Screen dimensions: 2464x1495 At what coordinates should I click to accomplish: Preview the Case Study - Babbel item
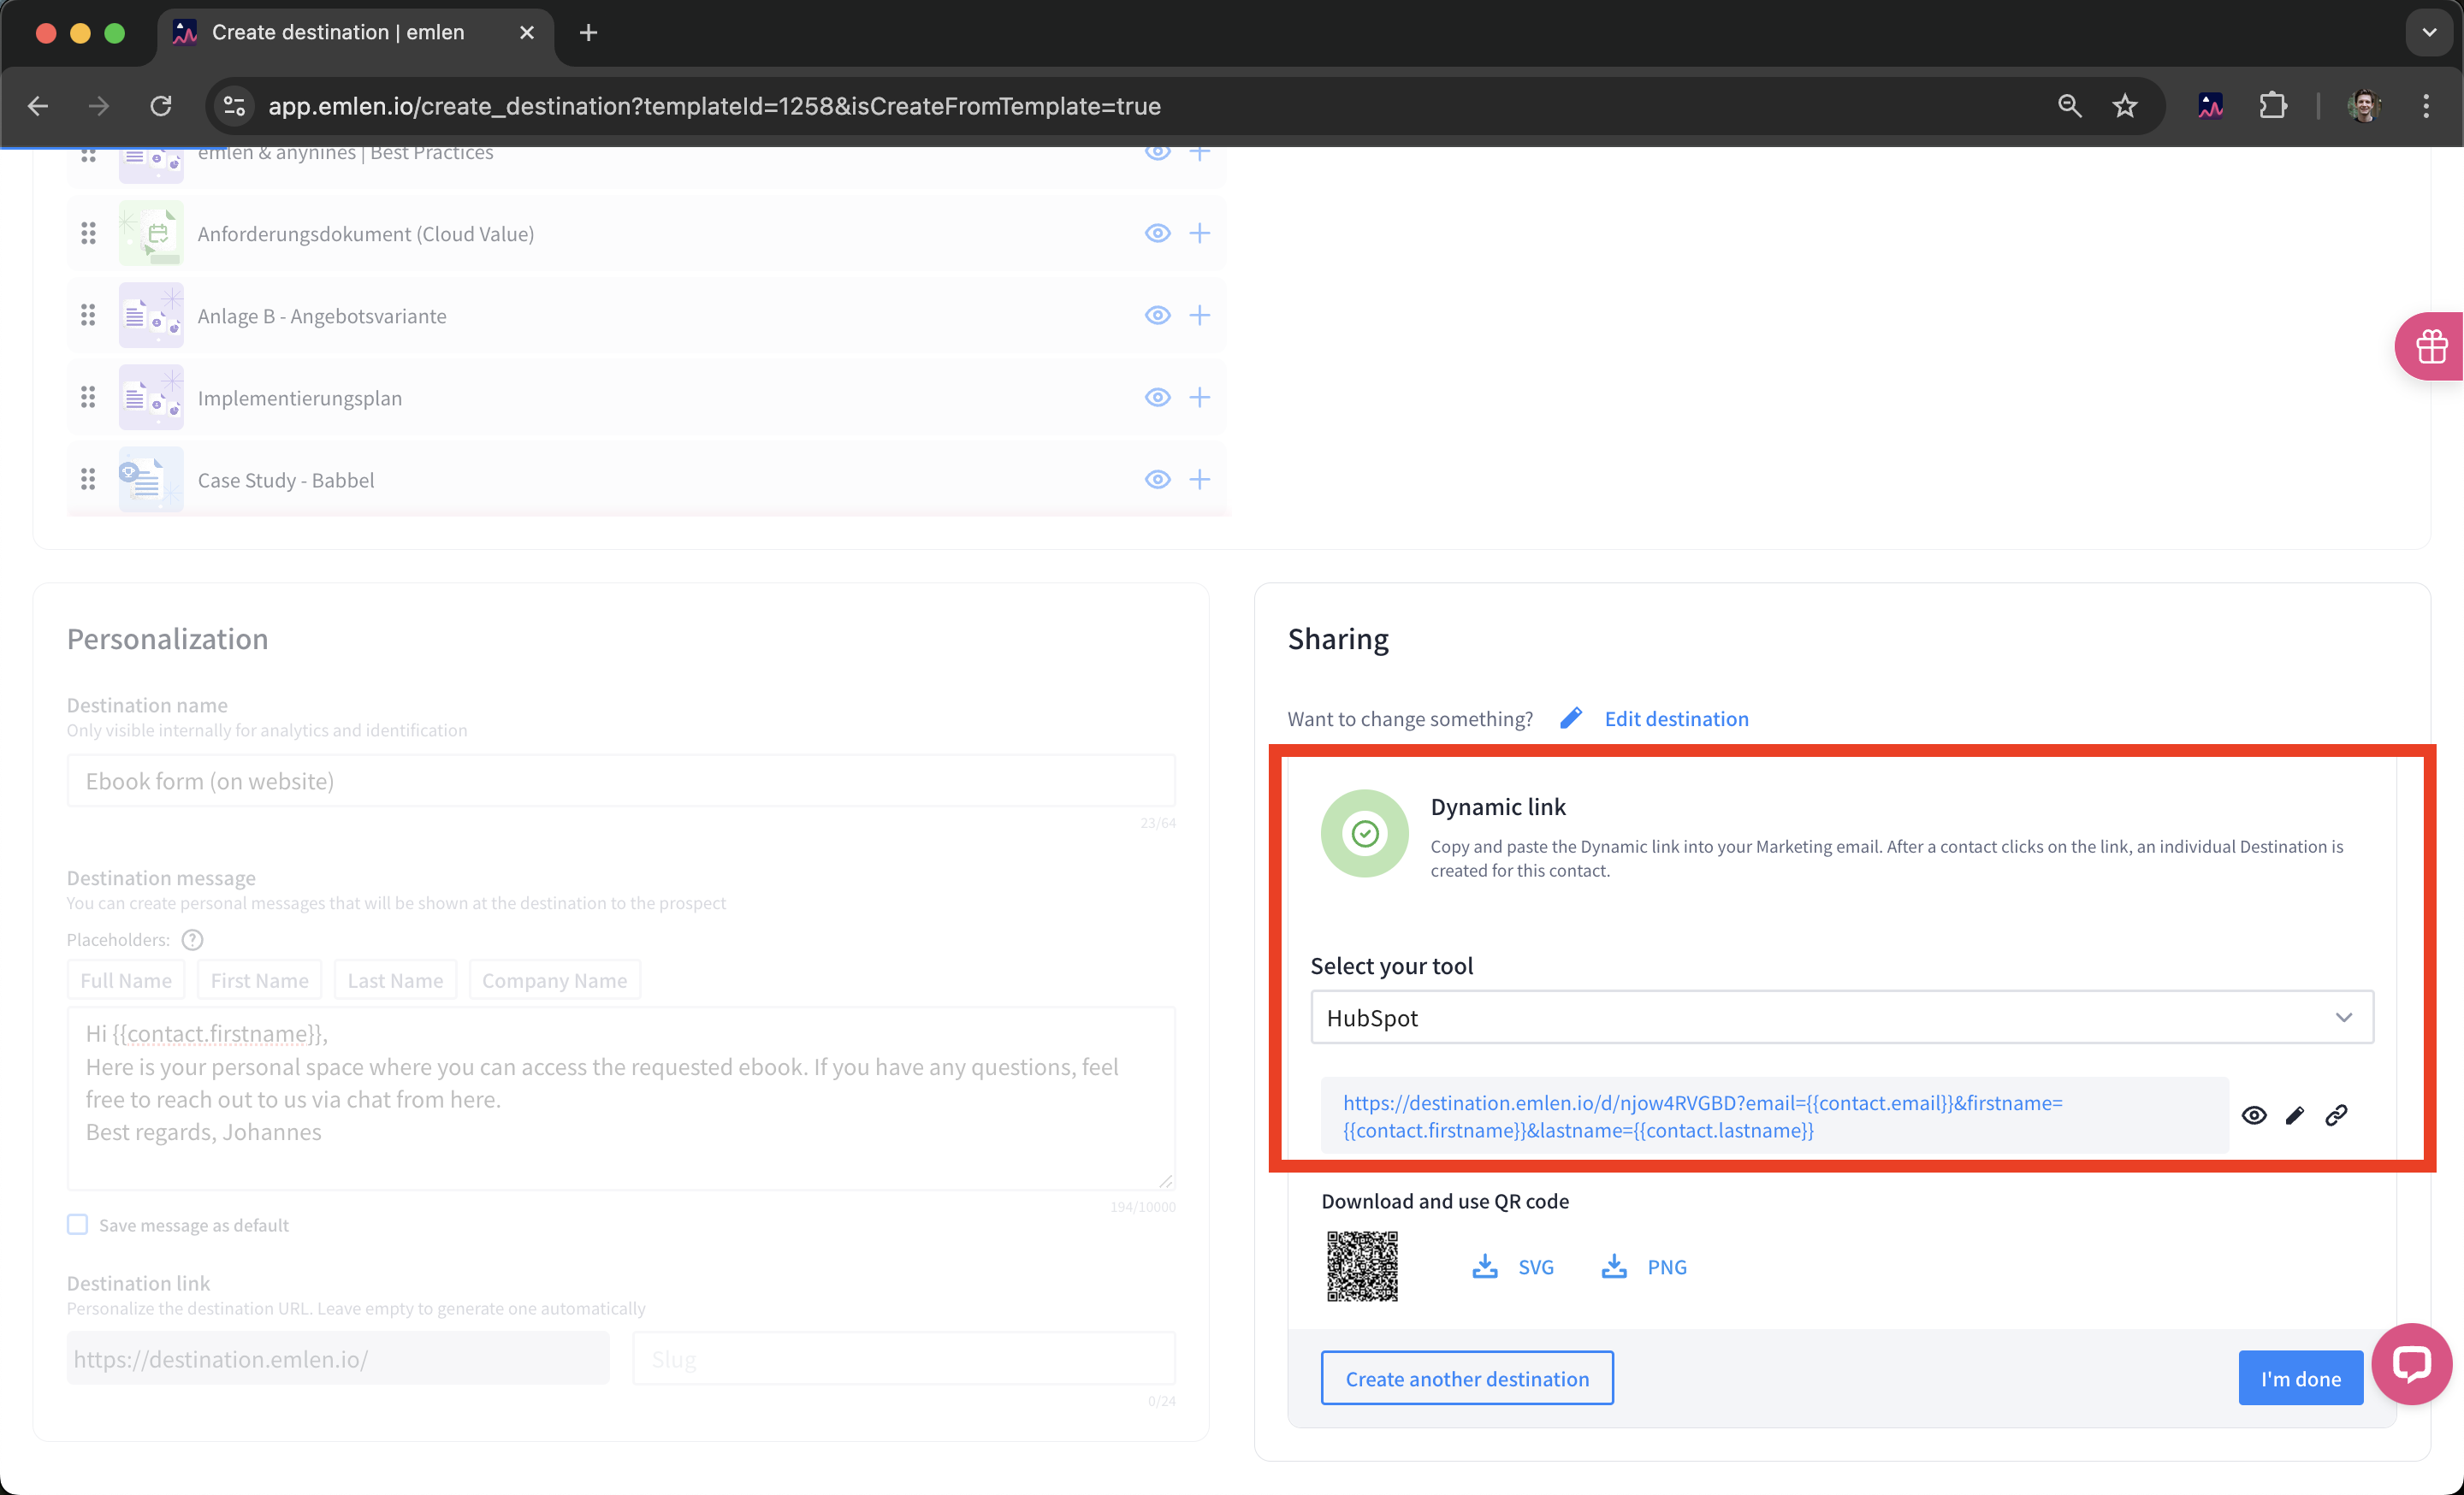[1157, 480]
